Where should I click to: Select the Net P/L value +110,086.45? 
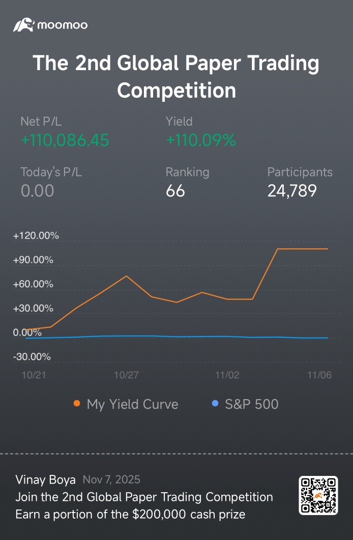65,140
